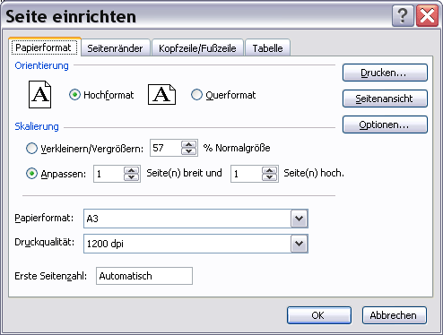Image resolution: width=443 pixels, height=335 pixels.
Task: Switch to the Papierformat tab
Action: [x=44, y=47]
